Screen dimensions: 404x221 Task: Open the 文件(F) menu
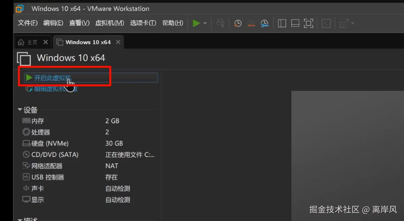point(28,23)
